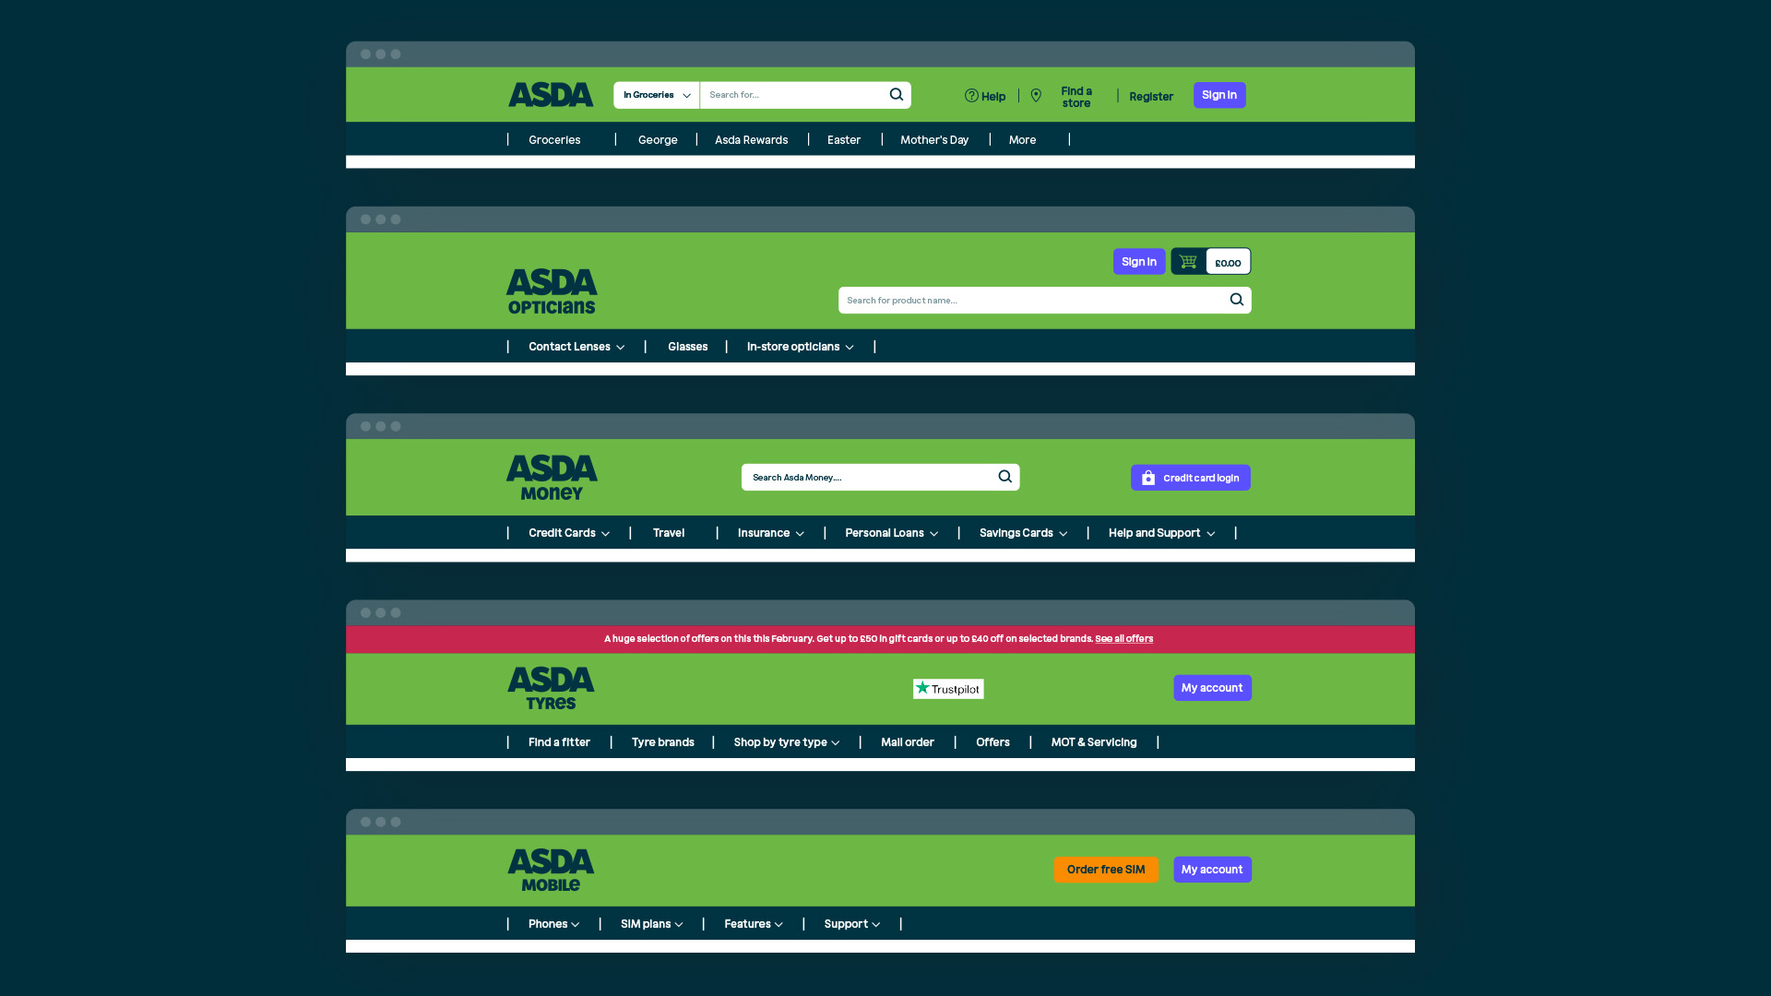Image resolution: width=1771 pixels, height=996 pixels.
Task: Click the Trustpilot badge on Asda Tyres
Action: point(948,689)
